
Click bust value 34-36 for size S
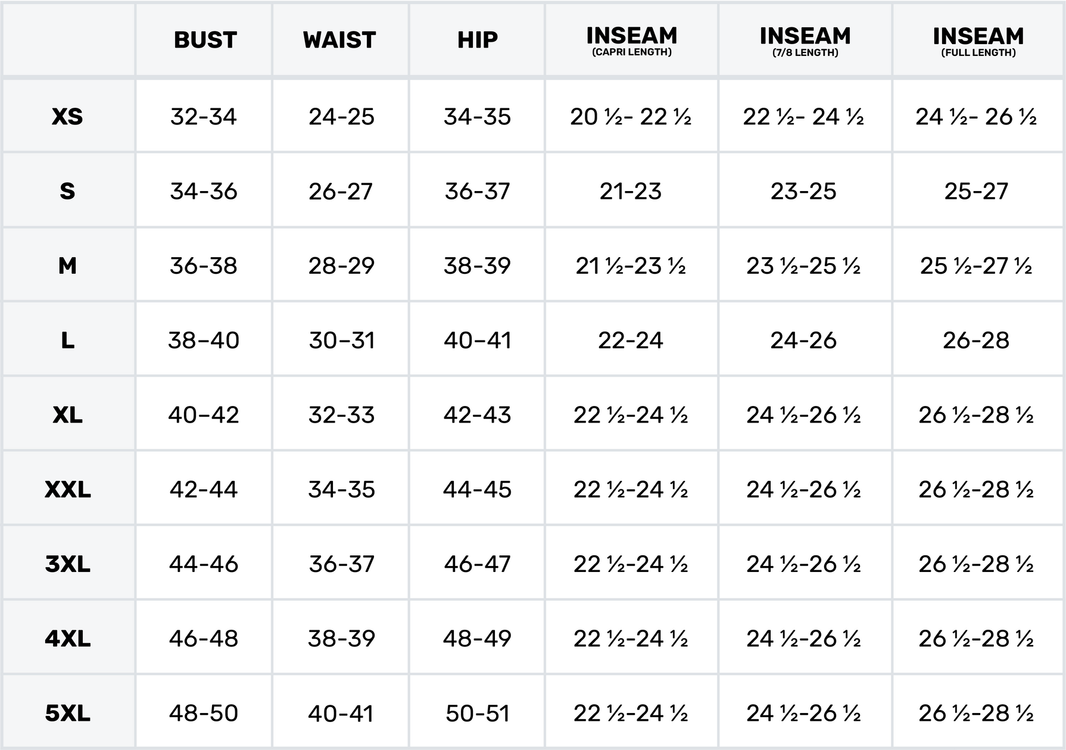[204, 191]
